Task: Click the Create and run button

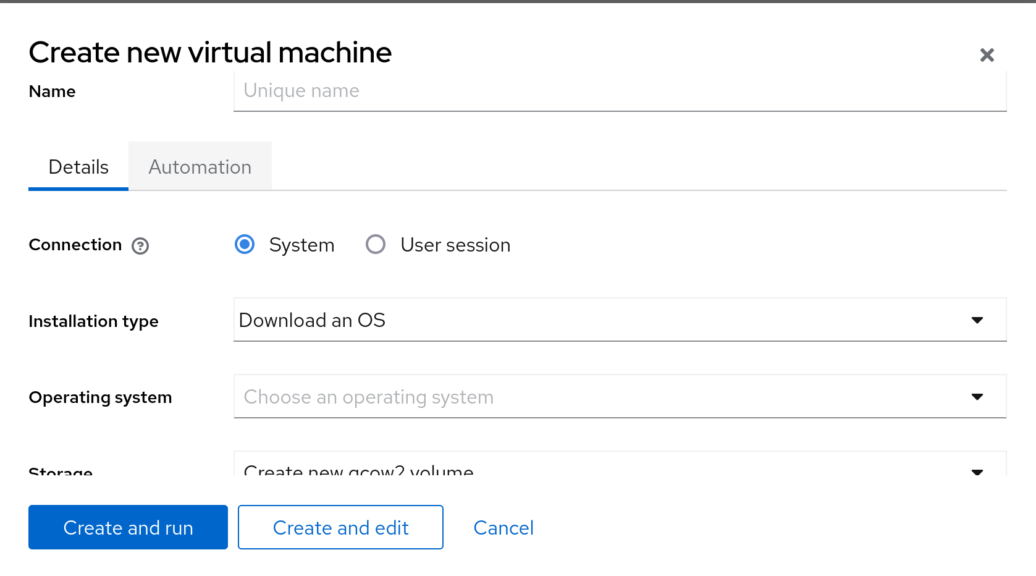Action: 127,527
